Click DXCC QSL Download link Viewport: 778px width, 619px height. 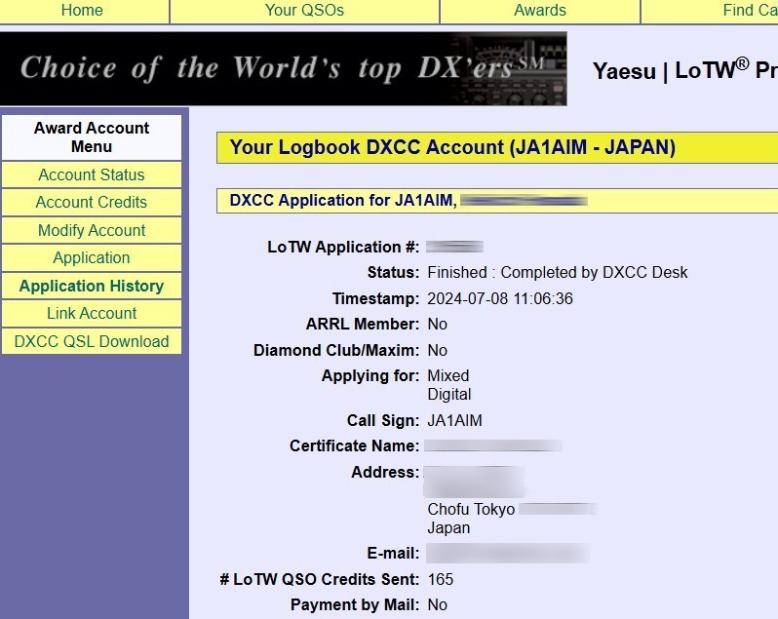(x=92, y=342)
